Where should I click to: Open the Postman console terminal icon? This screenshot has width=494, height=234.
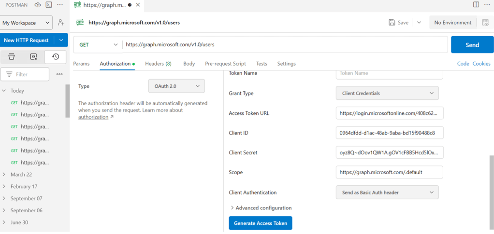coord(49,5)
